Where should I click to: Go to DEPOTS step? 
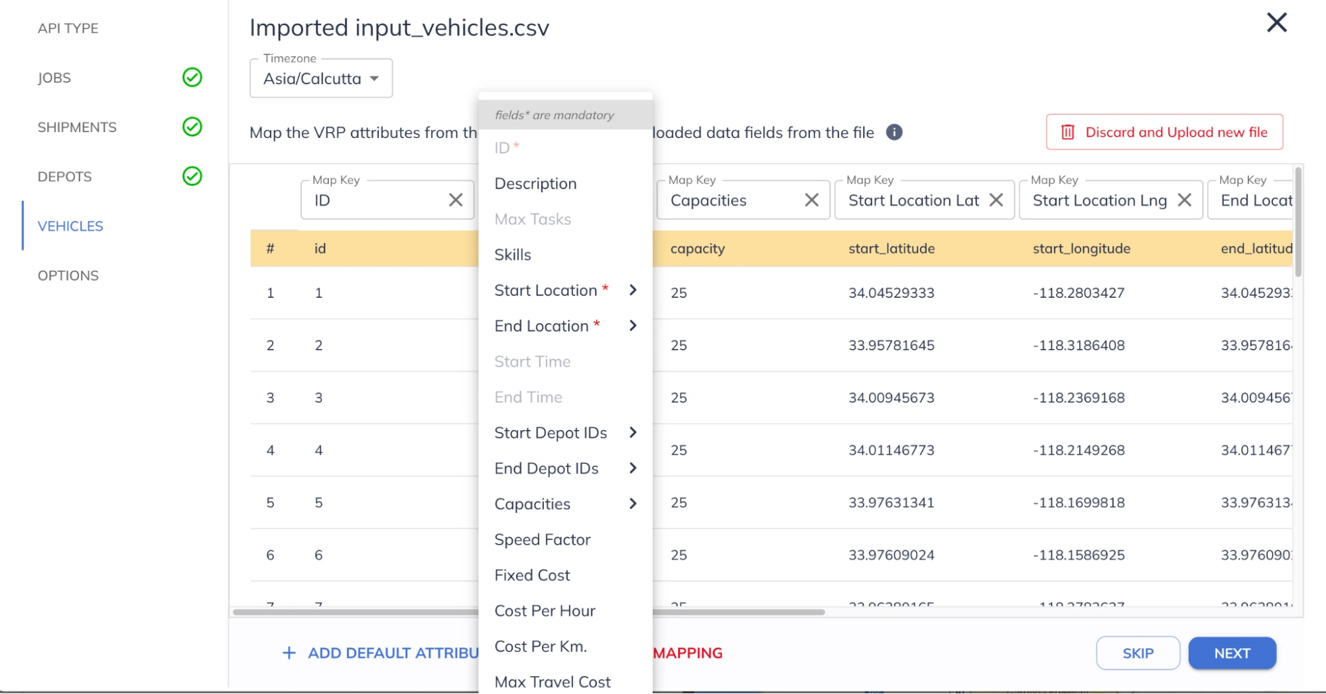pos(64,176)
